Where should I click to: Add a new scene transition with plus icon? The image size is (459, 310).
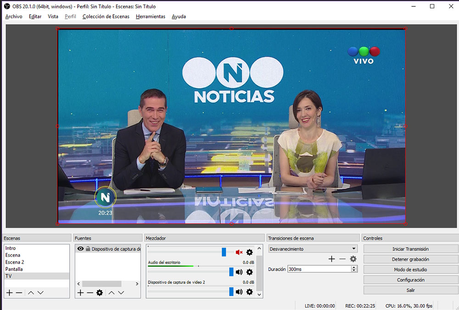(331, 259)
